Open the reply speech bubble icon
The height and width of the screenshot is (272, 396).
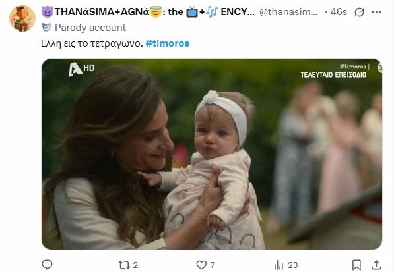click(x=47, y=265)
